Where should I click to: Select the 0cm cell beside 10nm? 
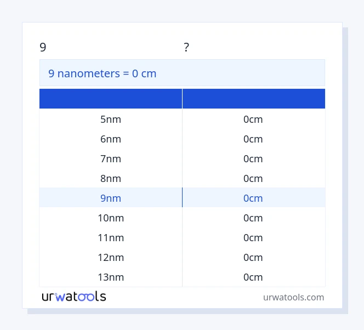click(253, 218)
